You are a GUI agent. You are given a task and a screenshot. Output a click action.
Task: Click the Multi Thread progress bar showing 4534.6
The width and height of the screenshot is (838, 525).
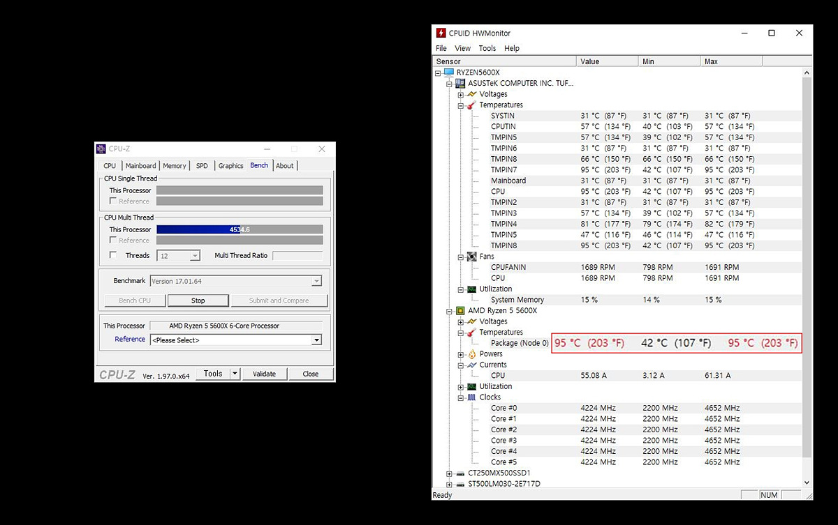tap(240, 229)
